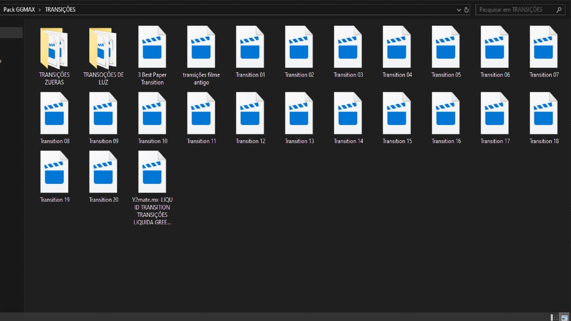Click the Pesquisar em TRANSIÇÕES search box
The width and height of the screenshot is (571, 321).
tap(520, 10)
